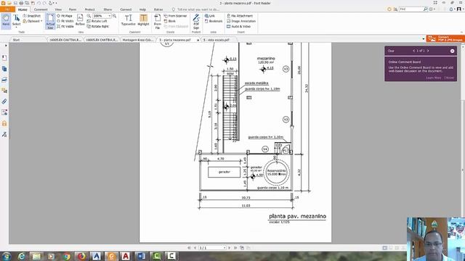Create PDF From Scanner
This screenshot has width=465, height=261.
click(175, 16)
